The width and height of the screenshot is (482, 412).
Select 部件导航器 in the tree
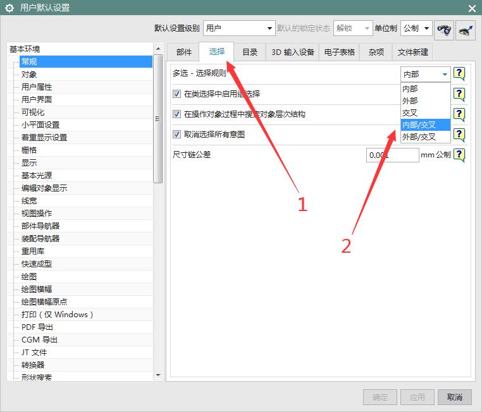40,226
